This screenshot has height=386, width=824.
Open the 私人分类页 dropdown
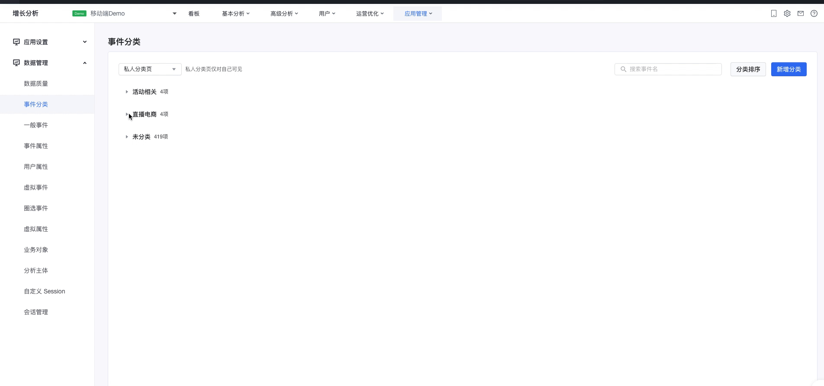(150, 69)
